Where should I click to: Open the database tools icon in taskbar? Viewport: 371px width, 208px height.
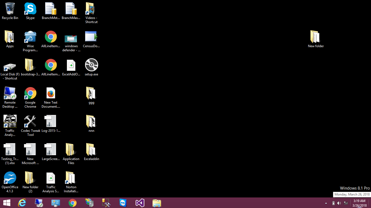[x=106, y=203]
